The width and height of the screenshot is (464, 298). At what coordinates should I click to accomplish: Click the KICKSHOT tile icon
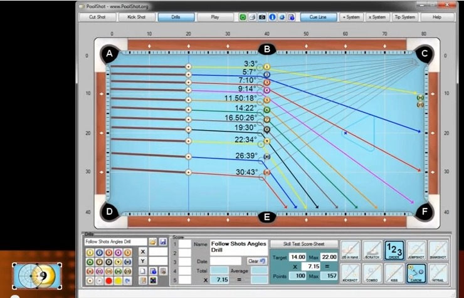[x=351, y=274]
